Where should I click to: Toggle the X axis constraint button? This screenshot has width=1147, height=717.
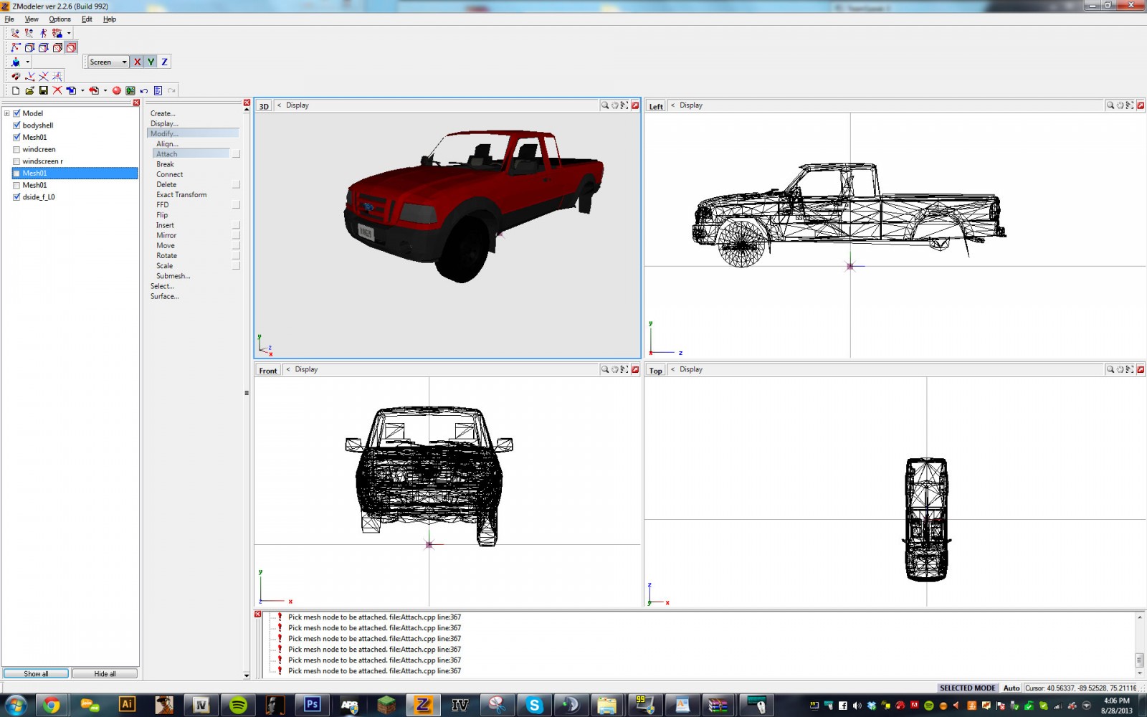click(137, 62)
